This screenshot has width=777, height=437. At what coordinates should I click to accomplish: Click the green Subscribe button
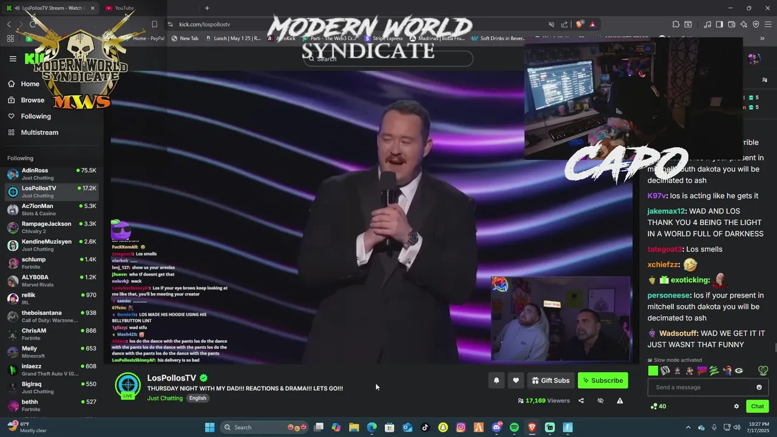(603, 381)
